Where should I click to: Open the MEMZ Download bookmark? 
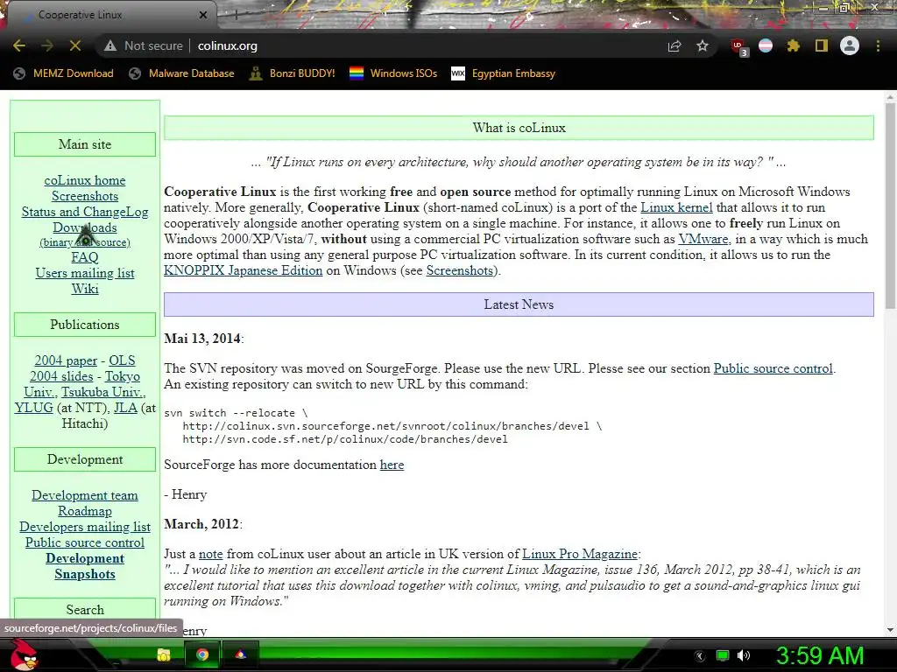tap(63, 73)
